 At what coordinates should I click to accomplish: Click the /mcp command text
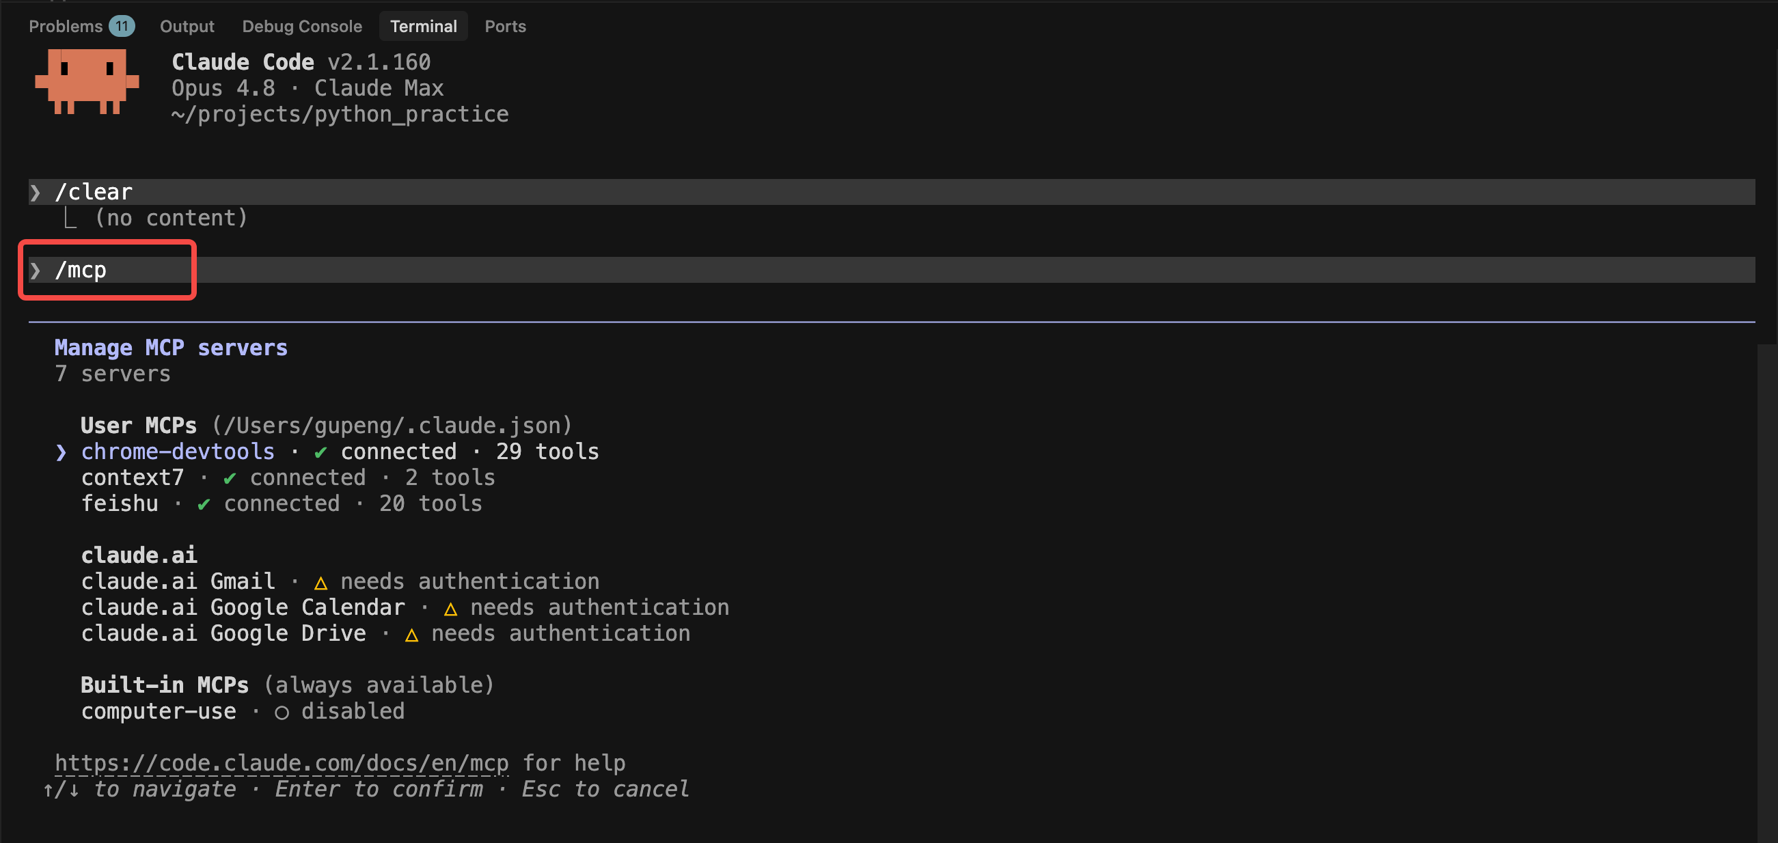pos(81,270)
